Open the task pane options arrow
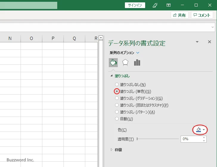217x167 pixels. point(197,42)
